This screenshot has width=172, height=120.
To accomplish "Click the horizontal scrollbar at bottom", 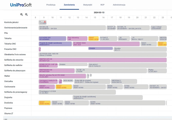I will [x=77, y=119].
